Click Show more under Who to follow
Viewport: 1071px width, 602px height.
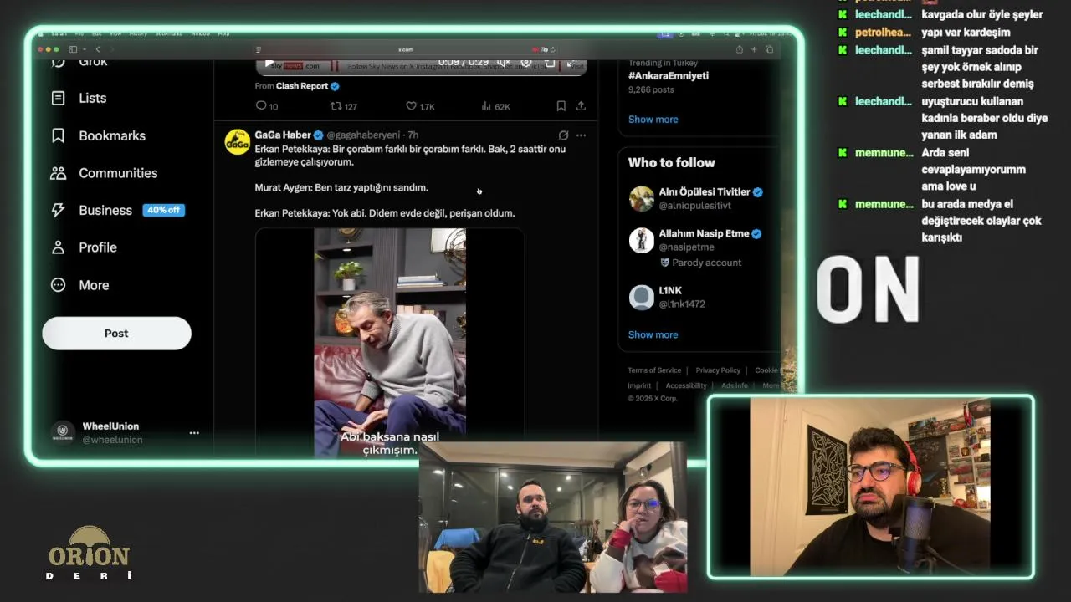click(653, 334)
